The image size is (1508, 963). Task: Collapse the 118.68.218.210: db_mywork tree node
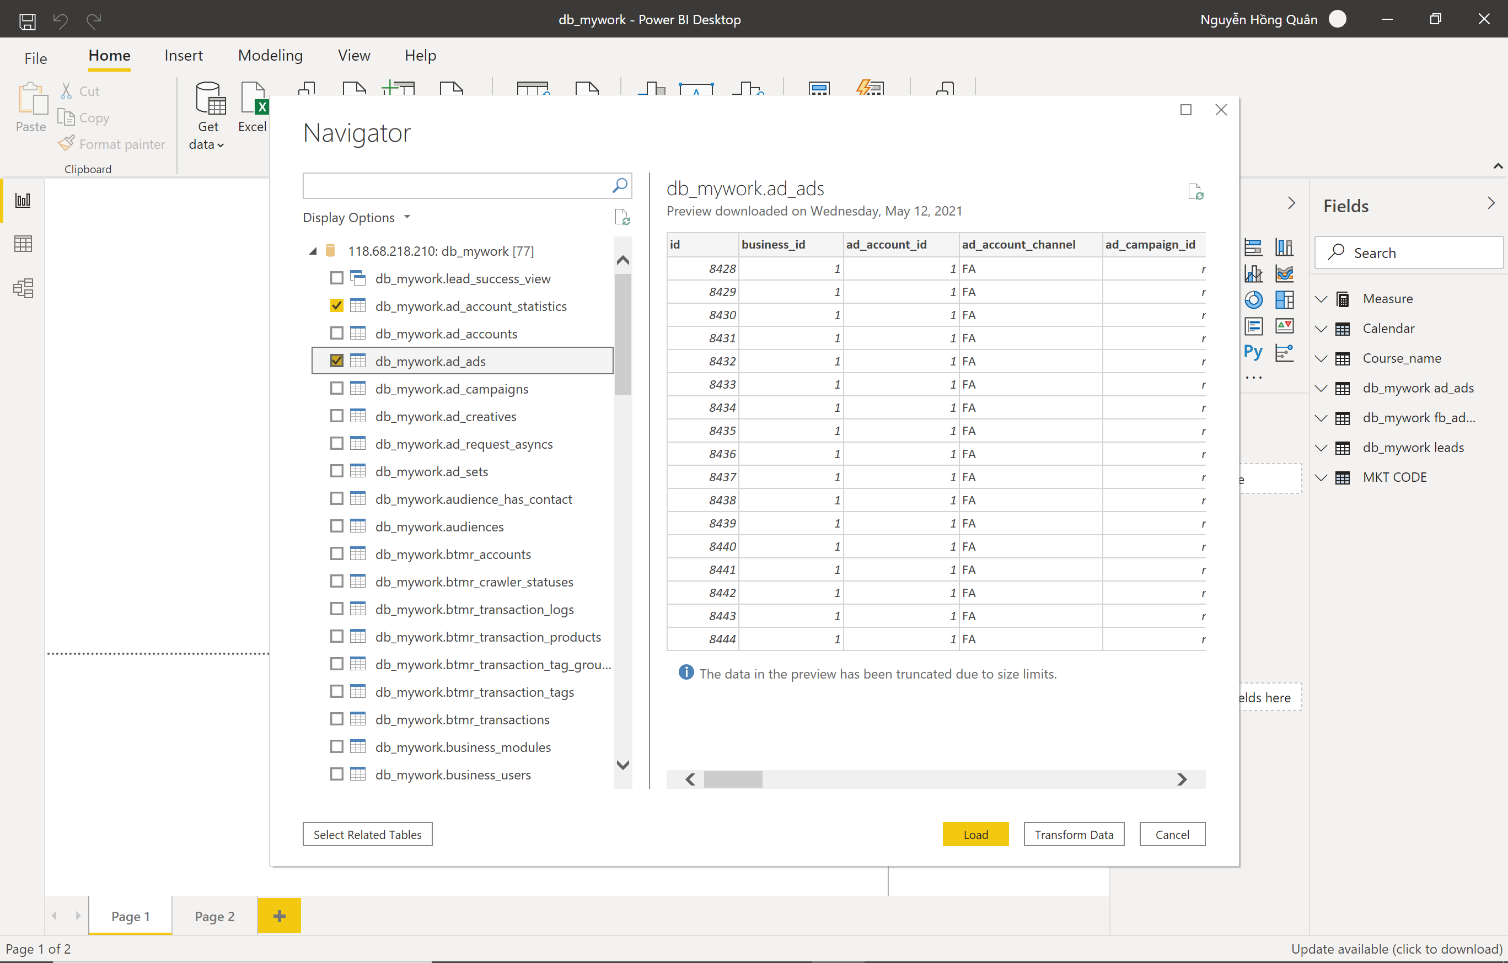[313, 251]
